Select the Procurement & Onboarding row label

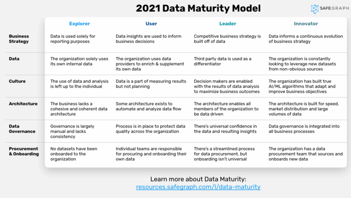click(23, 151)
